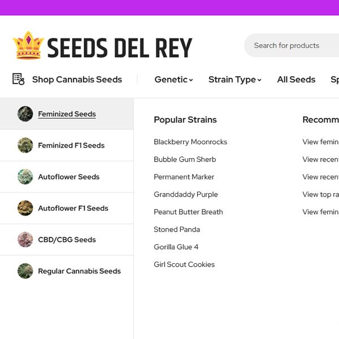Screen dimensions: 339x339
Task: Open the Gorilla Glue 4 link
Action: coord(176,247)
